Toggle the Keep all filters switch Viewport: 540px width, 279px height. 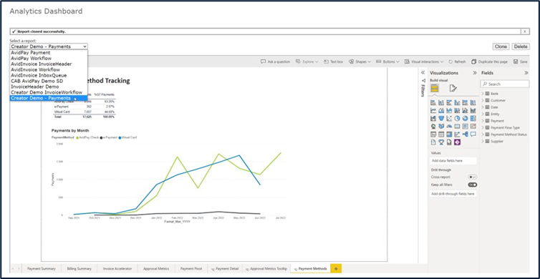473,185
